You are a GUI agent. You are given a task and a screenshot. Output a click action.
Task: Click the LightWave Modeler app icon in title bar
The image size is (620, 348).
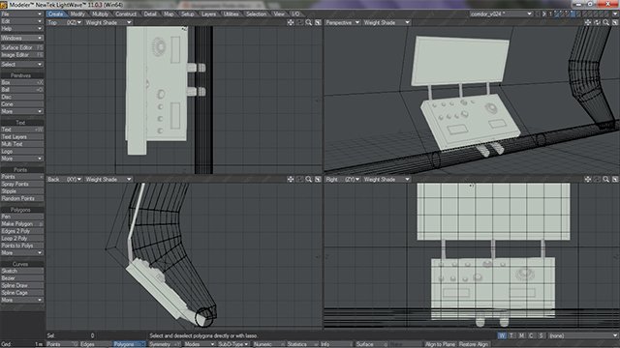coord(4,5)
